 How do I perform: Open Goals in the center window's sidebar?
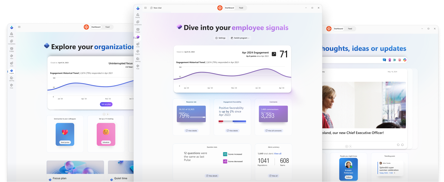tap(138, 45)
